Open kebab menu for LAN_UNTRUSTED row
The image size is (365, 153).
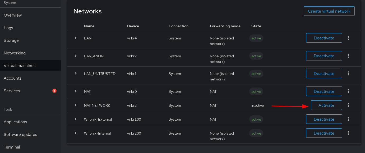(x=348, y=73)
